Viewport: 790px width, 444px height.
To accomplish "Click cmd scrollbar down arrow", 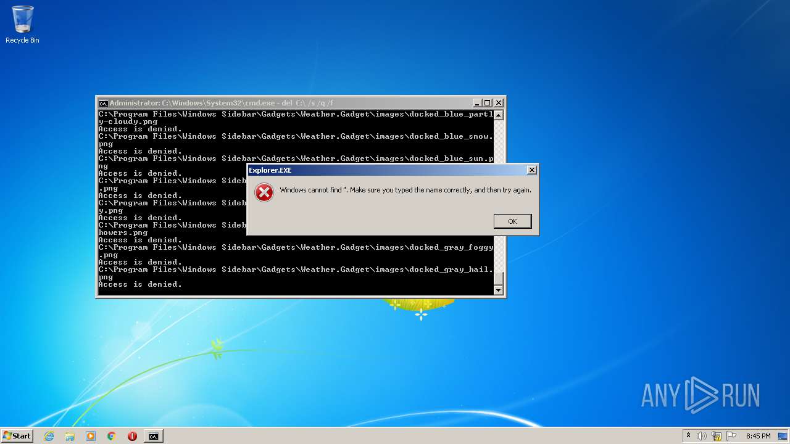I will 499,290.
